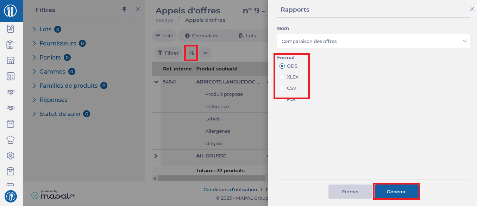This screenshot has height=206, width=477.
Task: Pin the Filtres panel with the pushpin icon
Action: (x=124, y=10)
